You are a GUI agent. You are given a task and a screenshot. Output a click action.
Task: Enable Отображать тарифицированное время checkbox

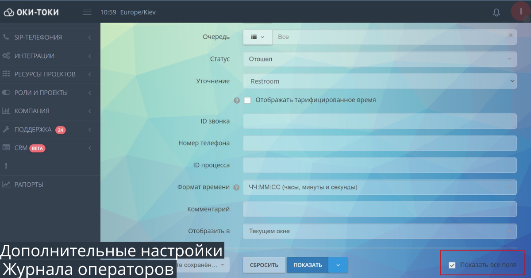pos(247,100)
